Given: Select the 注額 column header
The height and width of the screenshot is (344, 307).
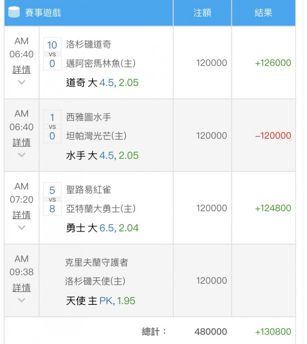Looking at the screenshot, I should click(202, 12).
